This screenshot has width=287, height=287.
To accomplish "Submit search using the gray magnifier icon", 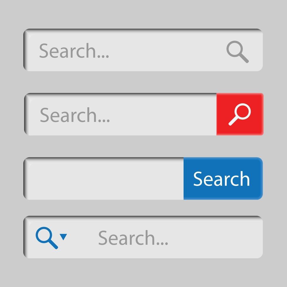I will (x=238, y=52).
